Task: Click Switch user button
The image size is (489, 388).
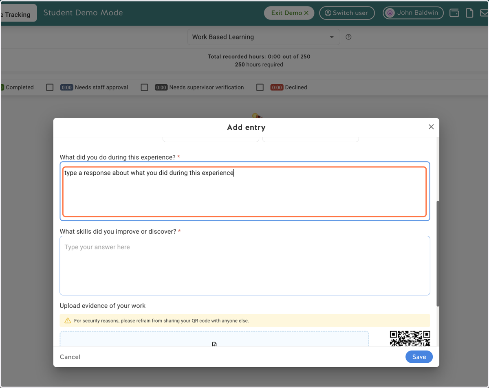Action: (347, 13)
